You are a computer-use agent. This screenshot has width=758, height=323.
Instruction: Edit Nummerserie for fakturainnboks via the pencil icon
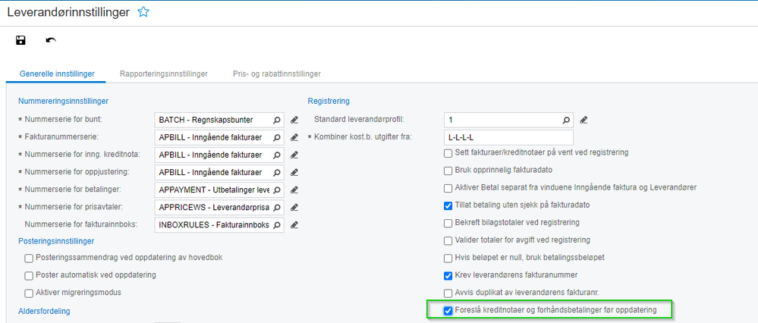294,225
